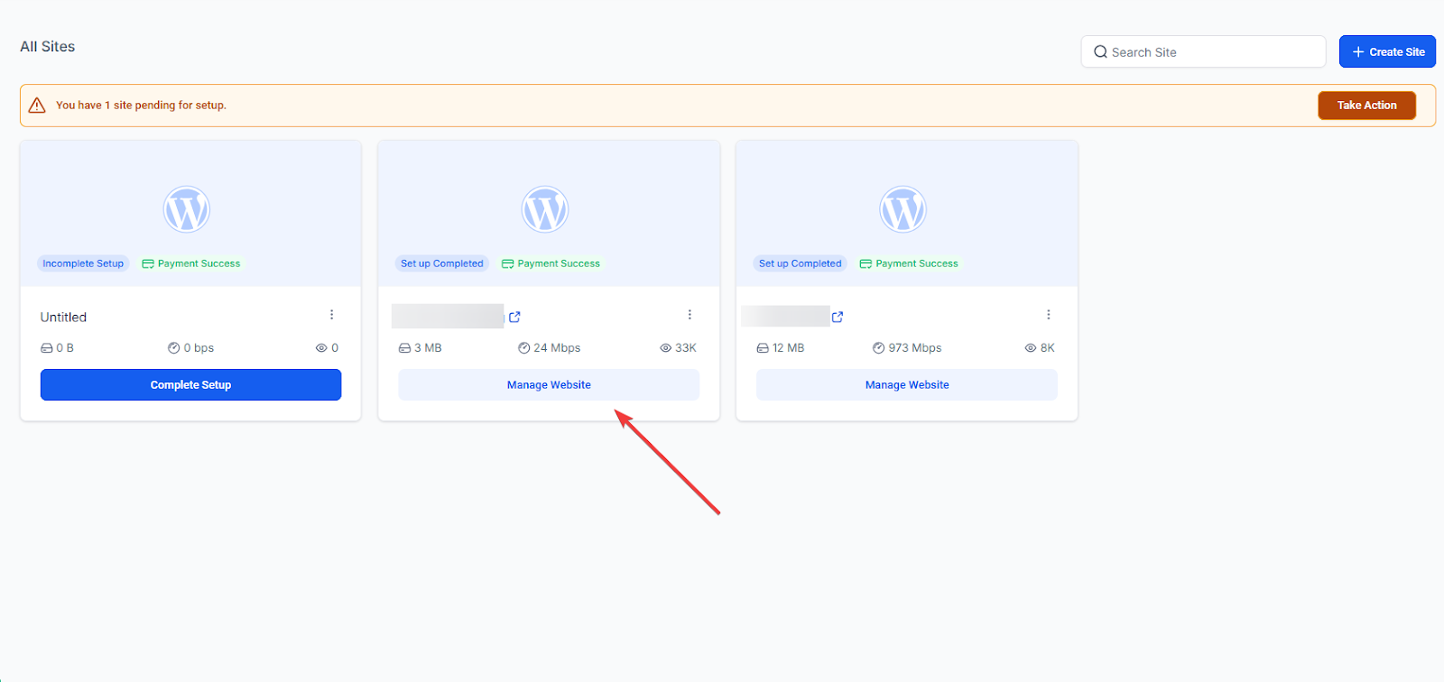Click Payment Success label on the Untitled card
Viewport: 1444px width, 682px height.
199,263
